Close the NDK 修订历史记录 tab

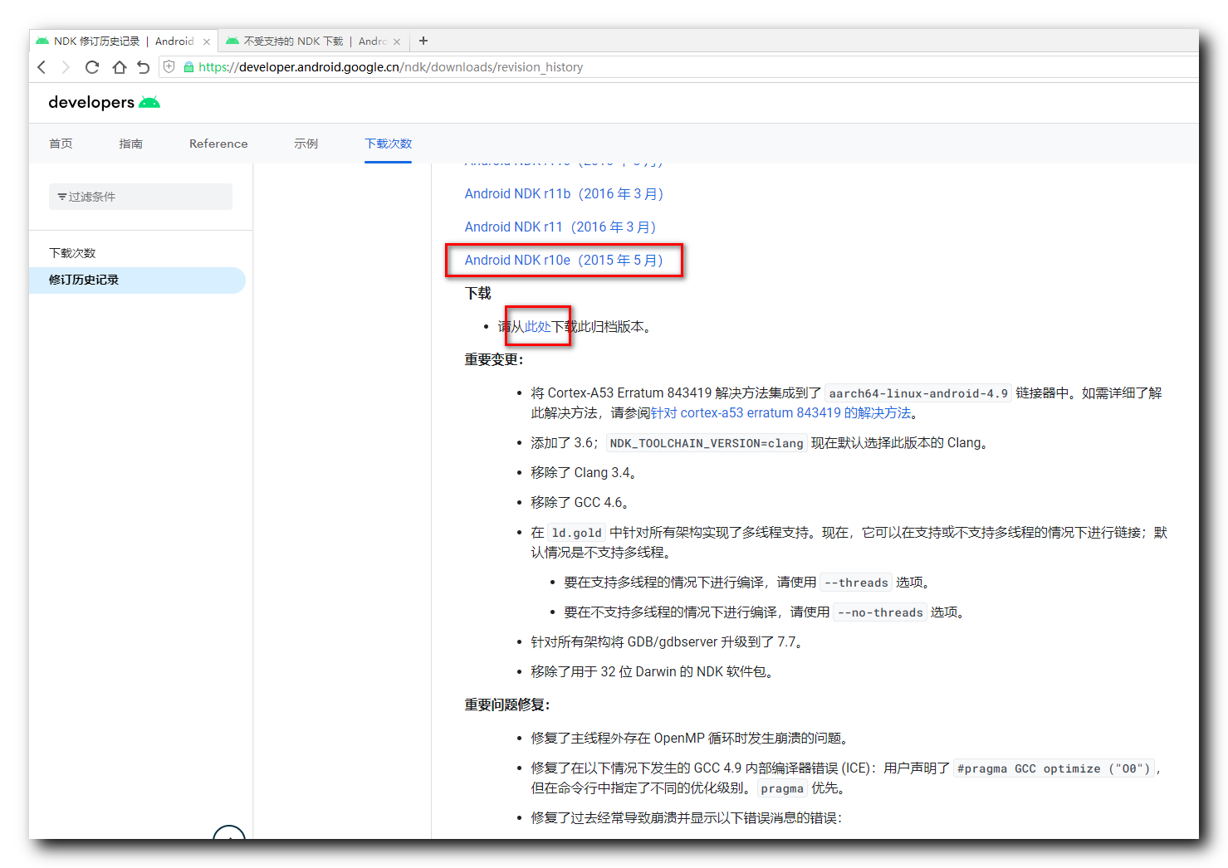click(207, 41)
